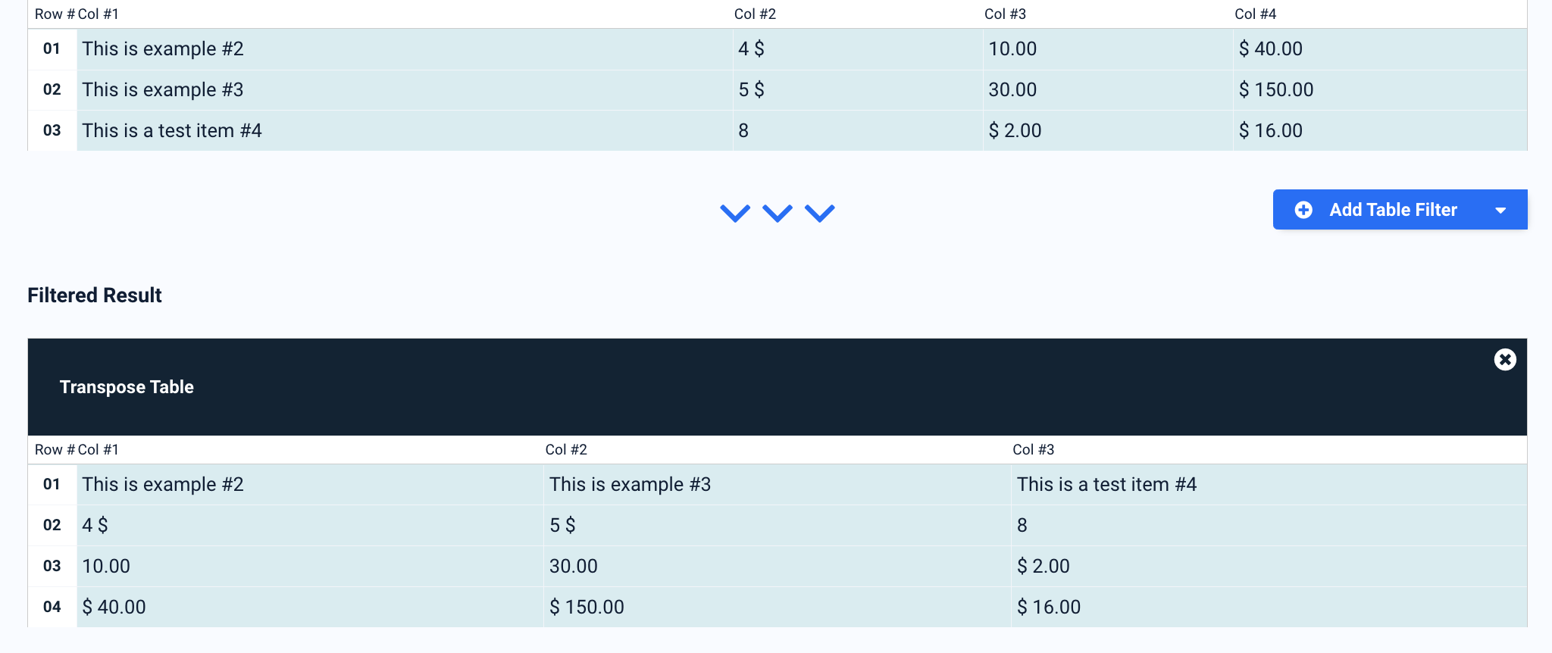Select row number 02 in the top table
This screenshot has height=653, width=1552.
(x=52, y=89)
